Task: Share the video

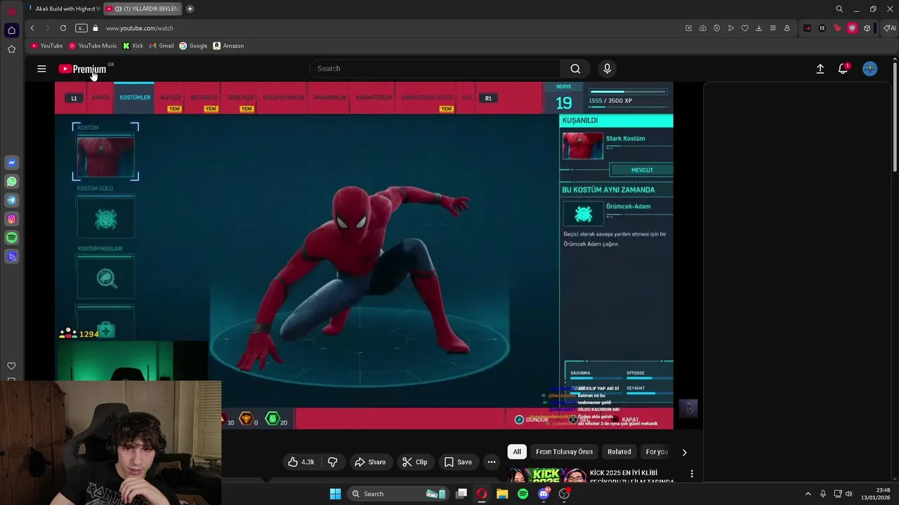Action: 370,462
